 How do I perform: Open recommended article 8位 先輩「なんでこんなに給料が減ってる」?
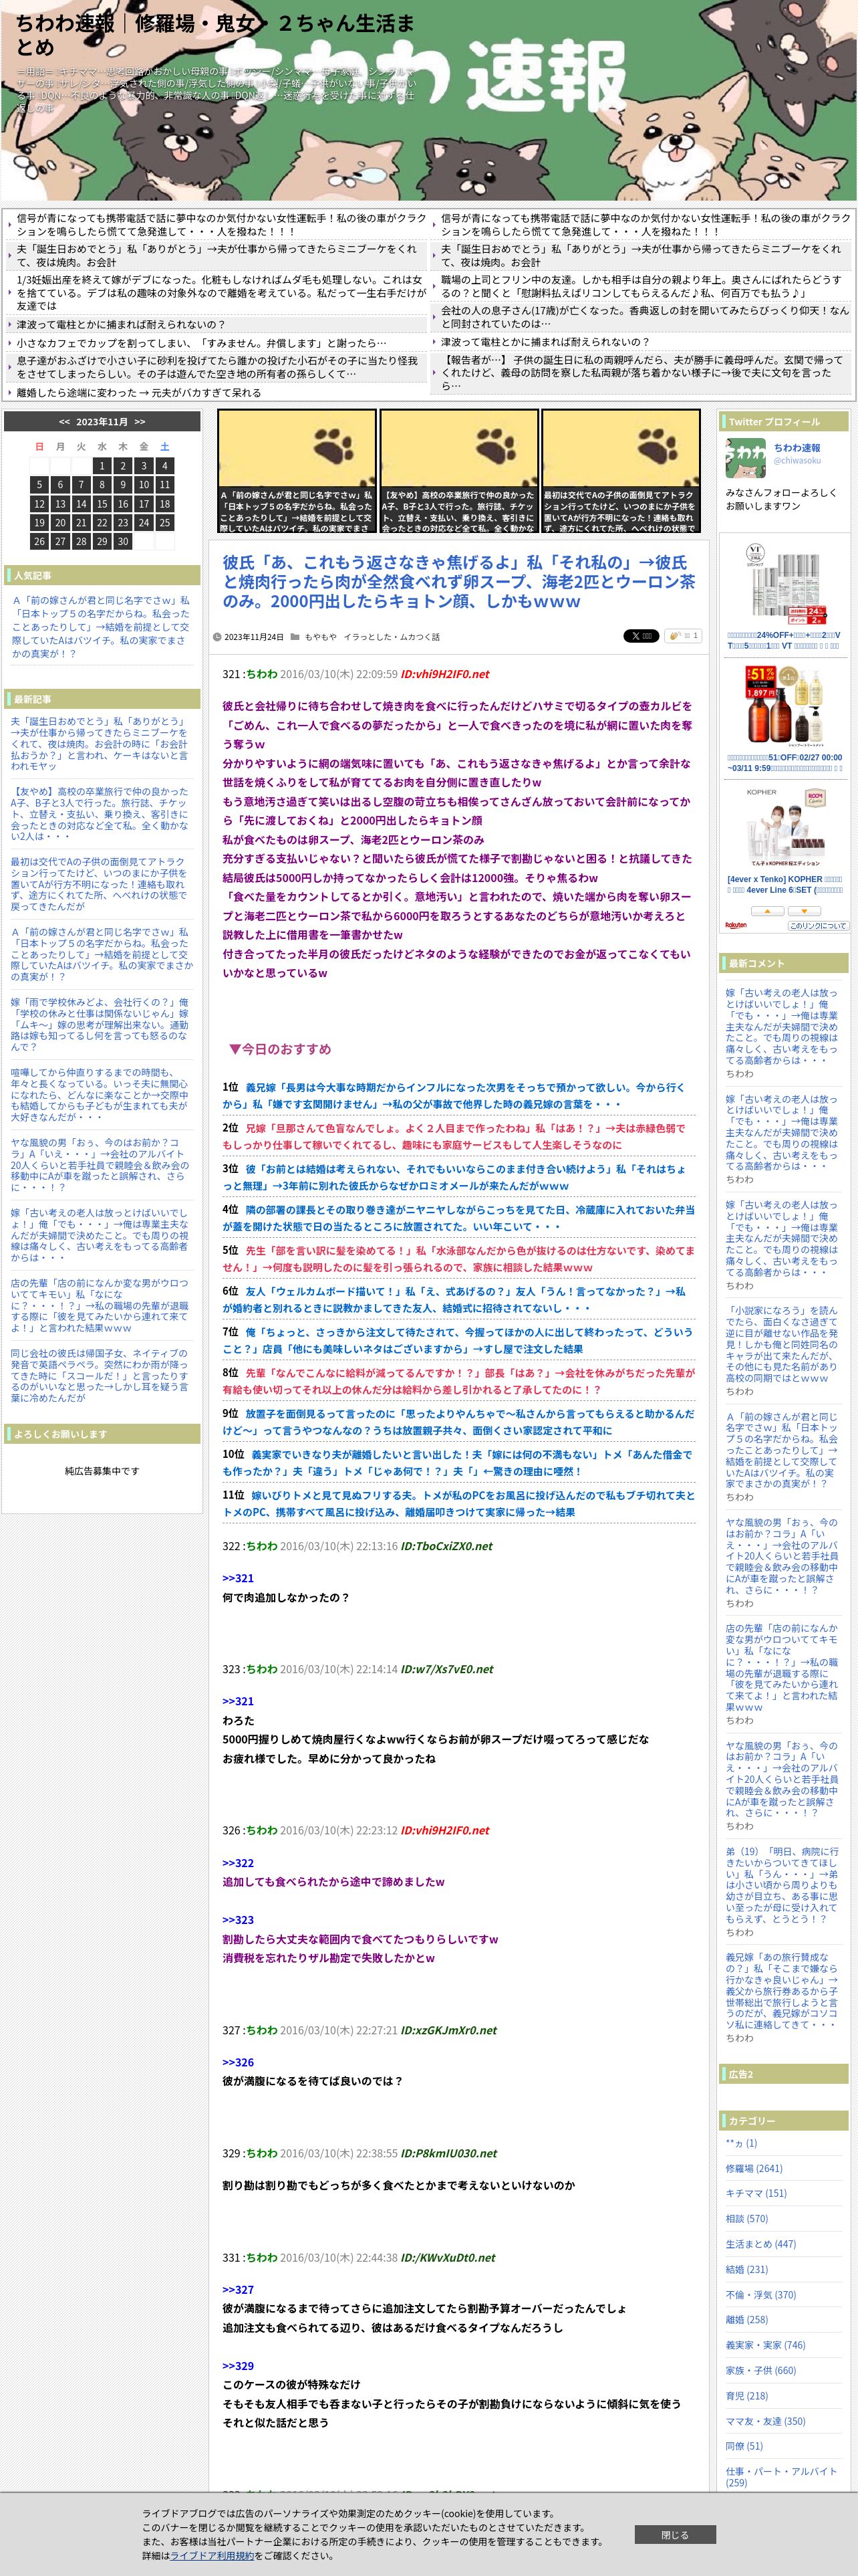point(458,1381)
